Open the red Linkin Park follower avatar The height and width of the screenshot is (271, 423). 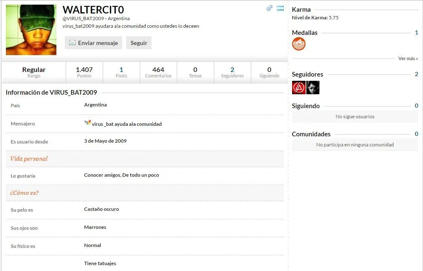coord(299,88)
